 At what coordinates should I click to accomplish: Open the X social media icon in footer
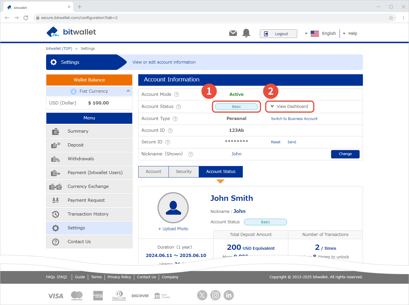pos(202,295)
